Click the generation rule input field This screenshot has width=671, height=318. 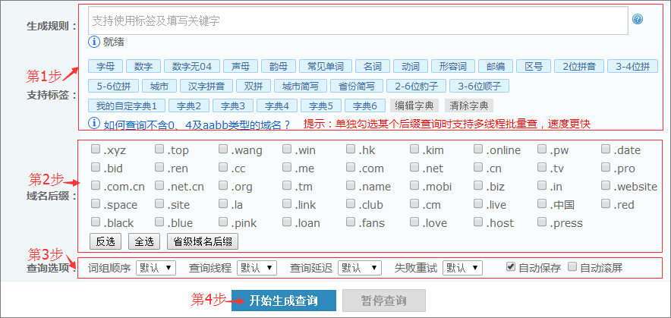[357, 20]
